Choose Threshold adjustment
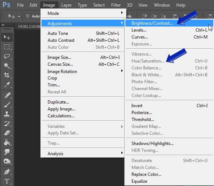The image size is (214, 186). coord(169,120)
